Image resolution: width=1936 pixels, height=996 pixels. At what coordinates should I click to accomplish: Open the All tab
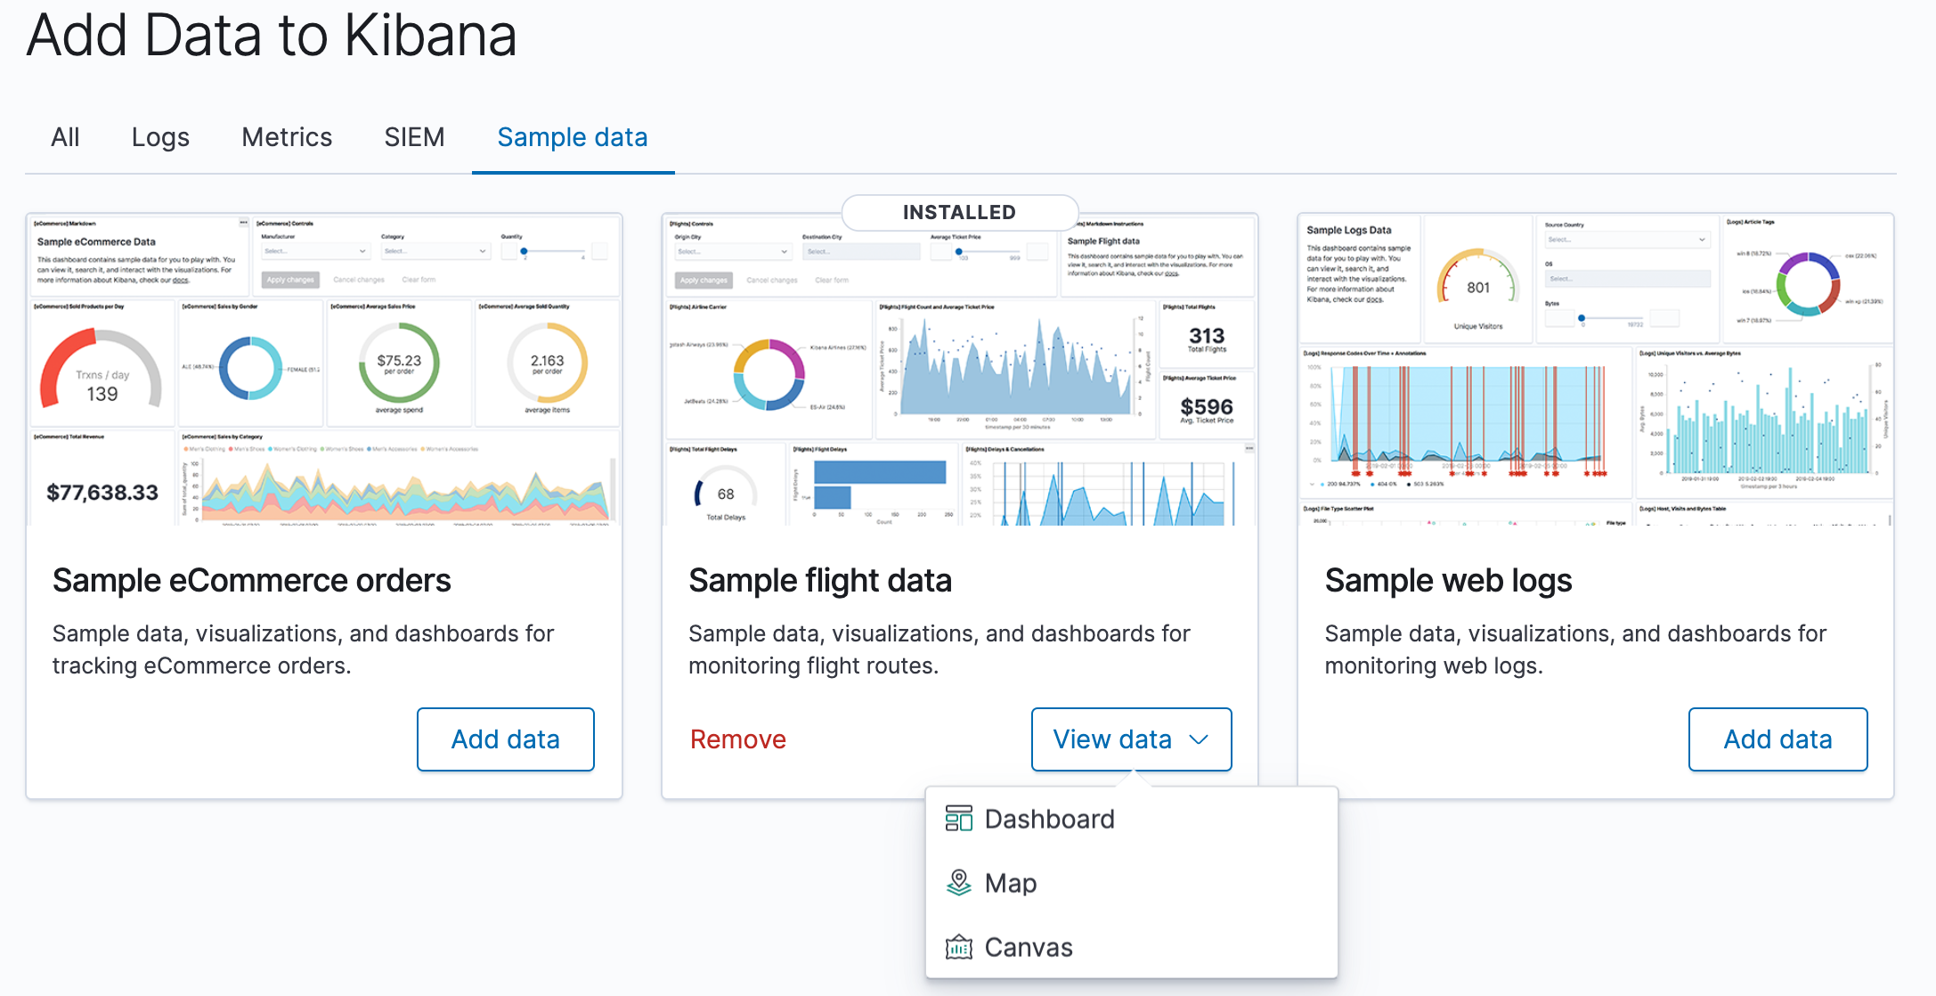point(65,137)
